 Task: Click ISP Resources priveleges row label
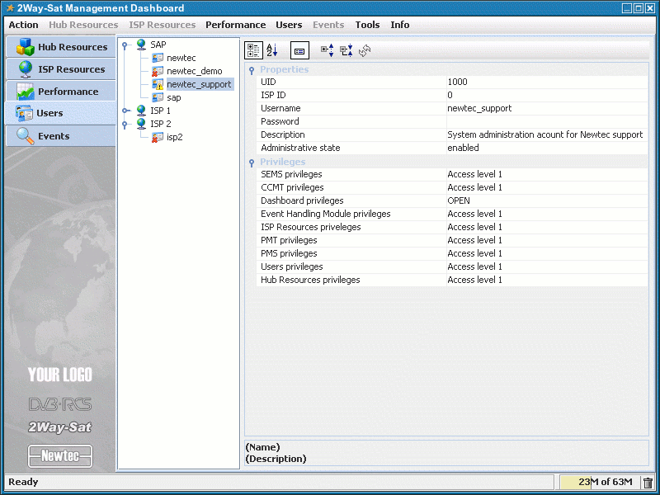pos(311,228)
